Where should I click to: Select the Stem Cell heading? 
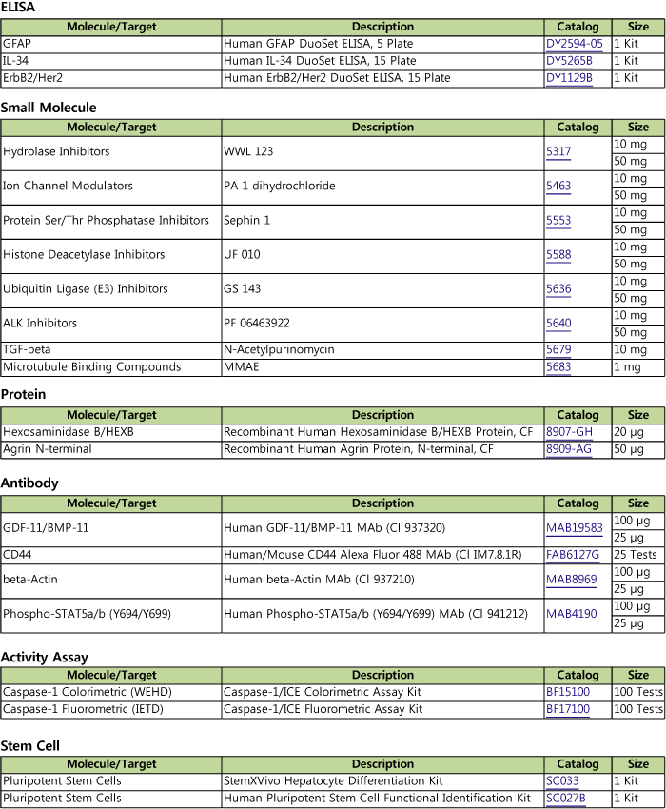tap(29, 745)
